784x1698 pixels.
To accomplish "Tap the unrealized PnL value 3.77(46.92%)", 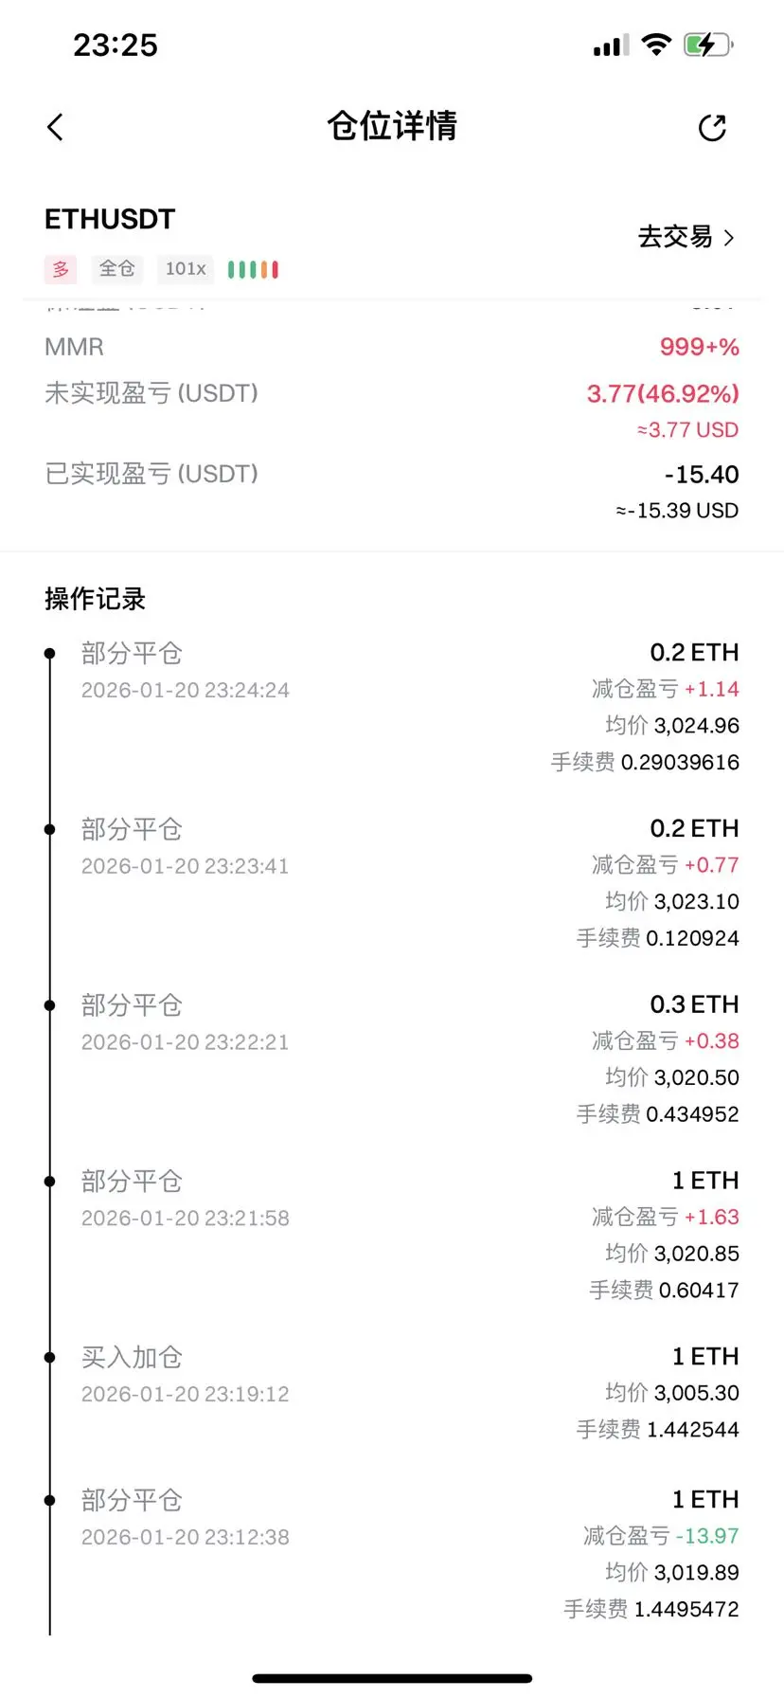I will (x=663, y=393).
